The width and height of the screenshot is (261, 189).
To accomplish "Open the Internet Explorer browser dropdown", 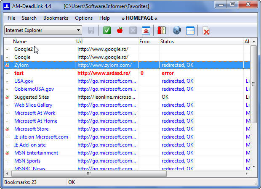I will 43,30.
